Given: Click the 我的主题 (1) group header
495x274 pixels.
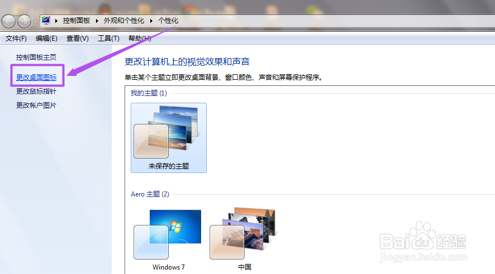Looking at the screenshot, I should [x=149, y=93].
